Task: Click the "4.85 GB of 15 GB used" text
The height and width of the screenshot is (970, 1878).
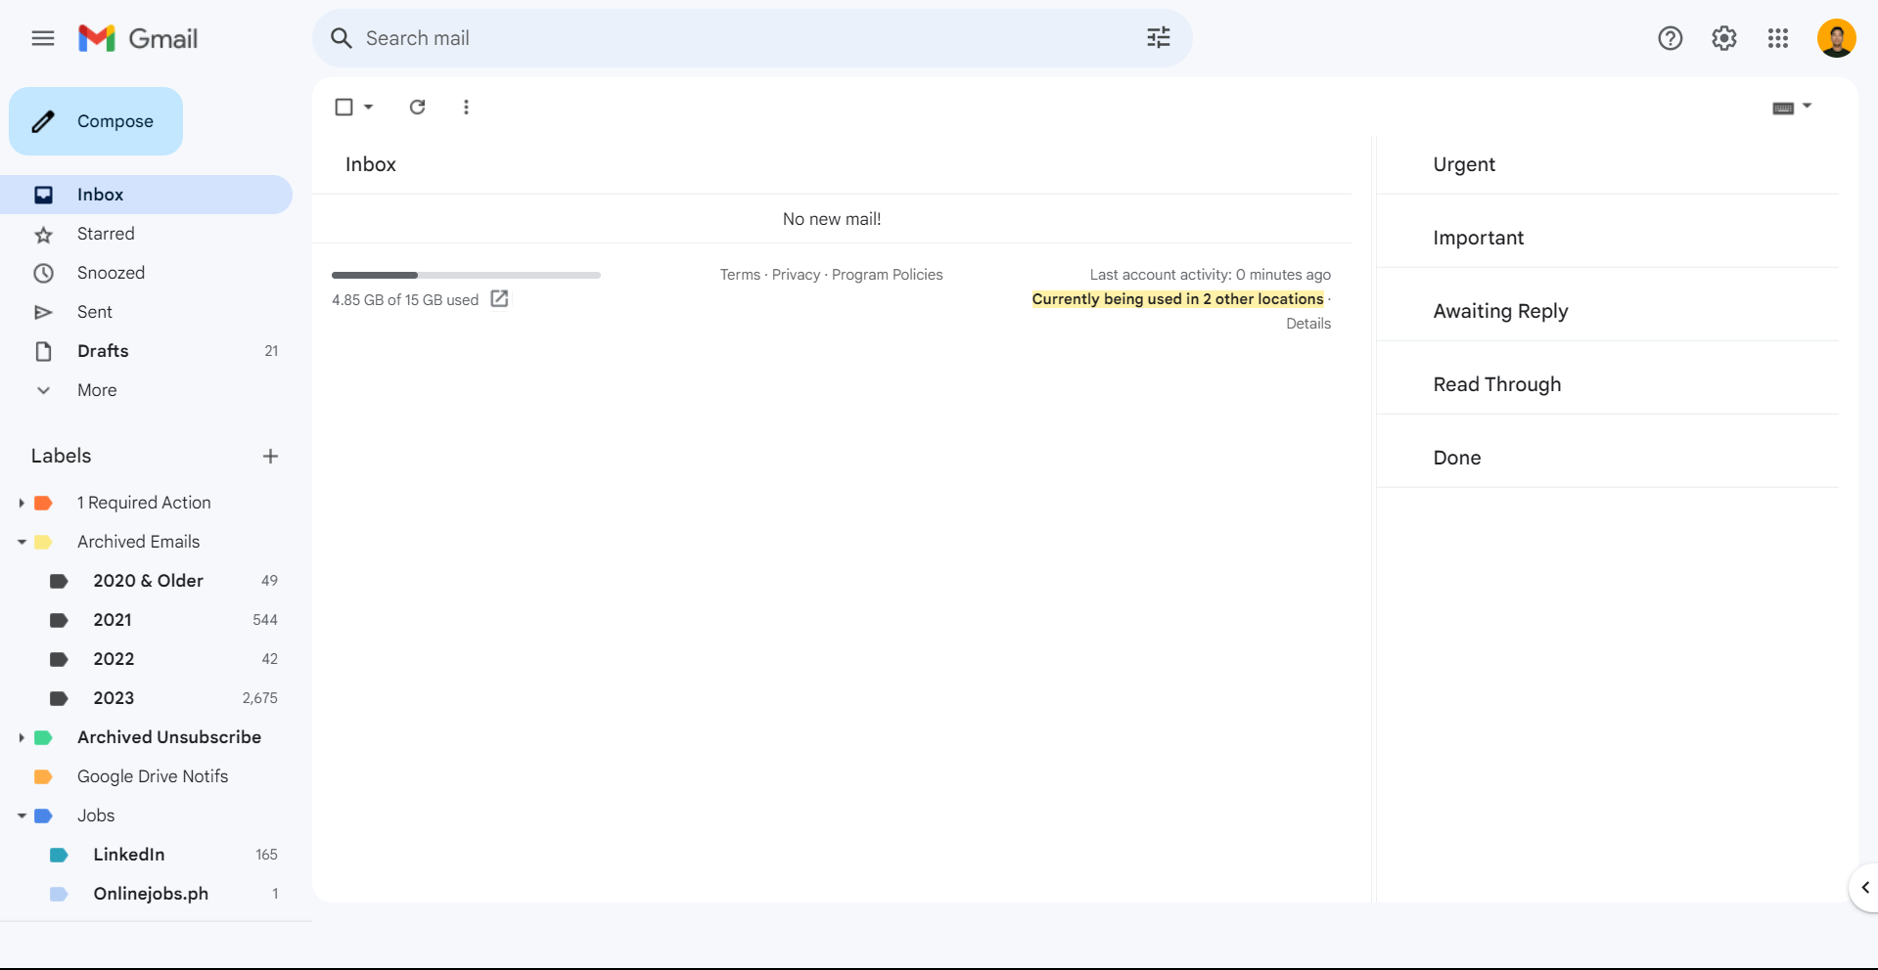Action: 405,300
